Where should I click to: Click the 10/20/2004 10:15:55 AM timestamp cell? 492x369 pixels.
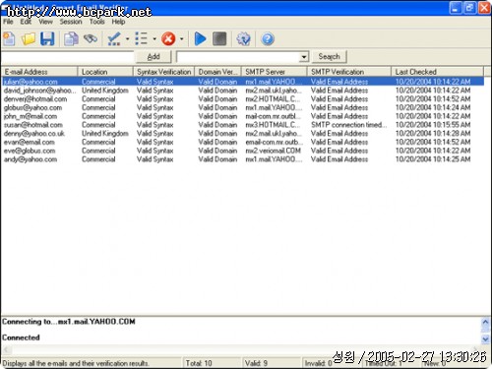(433, 125)
